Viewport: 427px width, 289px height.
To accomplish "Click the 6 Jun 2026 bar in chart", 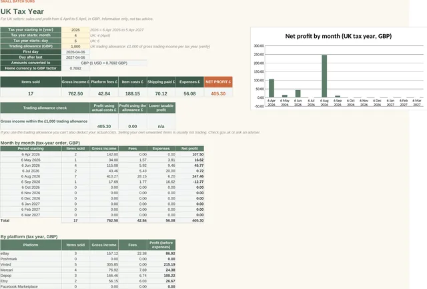I will click(x=298, y=93).
